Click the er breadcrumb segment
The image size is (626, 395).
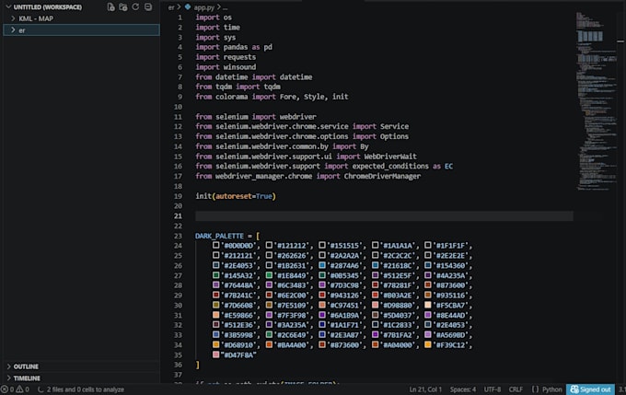tap(171, 7)
